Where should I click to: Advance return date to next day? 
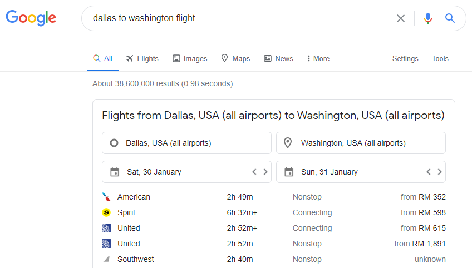(x=440, y=172)
